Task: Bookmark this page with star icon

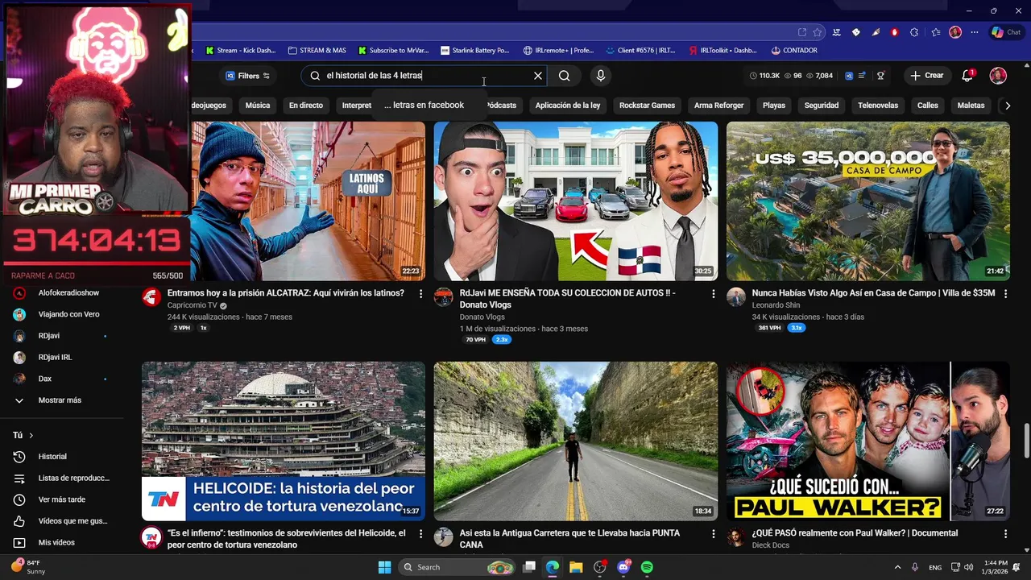Action: [x=818, y=32]
